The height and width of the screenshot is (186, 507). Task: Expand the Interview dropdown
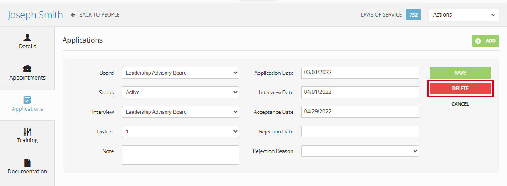(180, 112)
